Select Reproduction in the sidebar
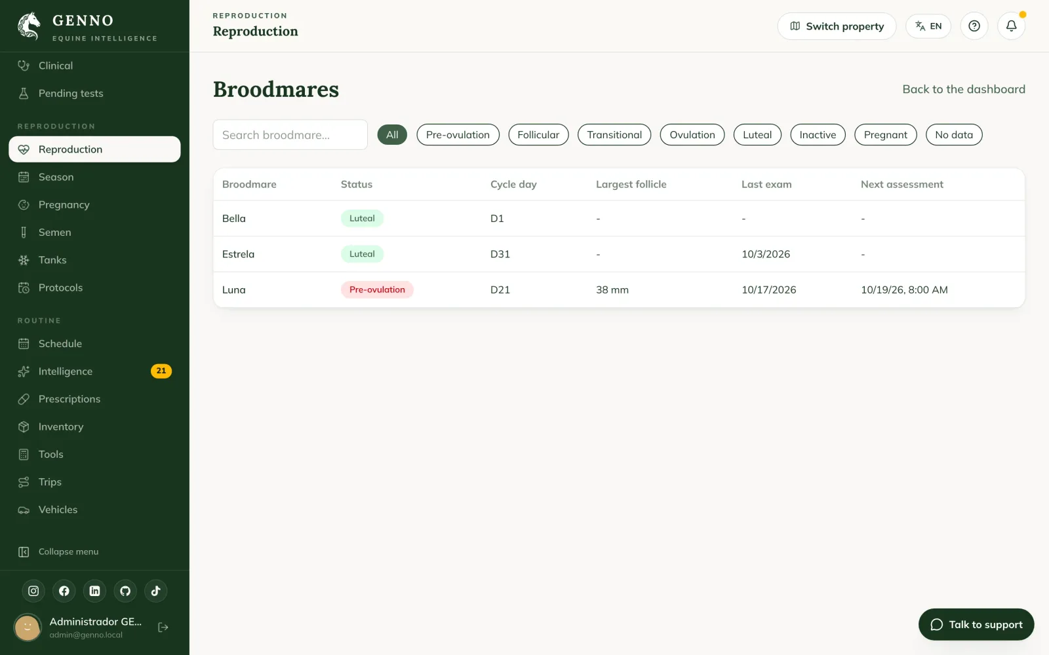The width and height of the screenshot is (1049, 655). [94, 149]
